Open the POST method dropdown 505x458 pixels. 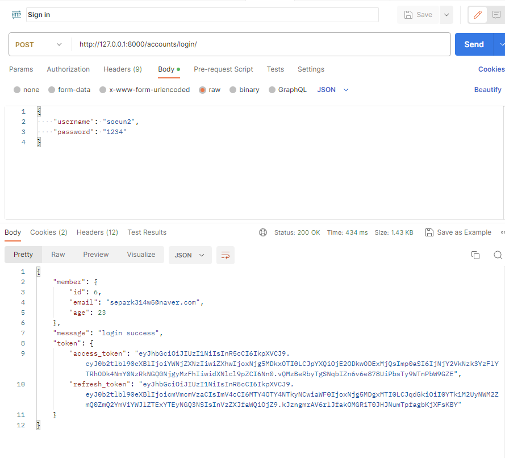click(x=39, y=44)
